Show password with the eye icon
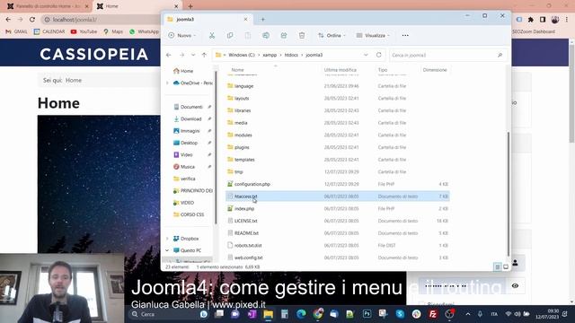575x323 pixels. click(515, 285)
